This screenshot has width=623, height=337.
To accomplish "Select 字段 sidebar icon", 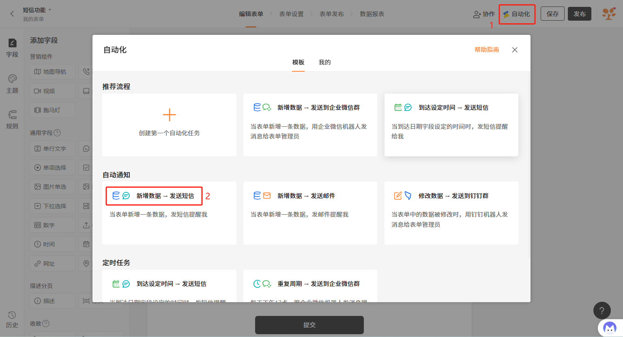I will 12,48.
